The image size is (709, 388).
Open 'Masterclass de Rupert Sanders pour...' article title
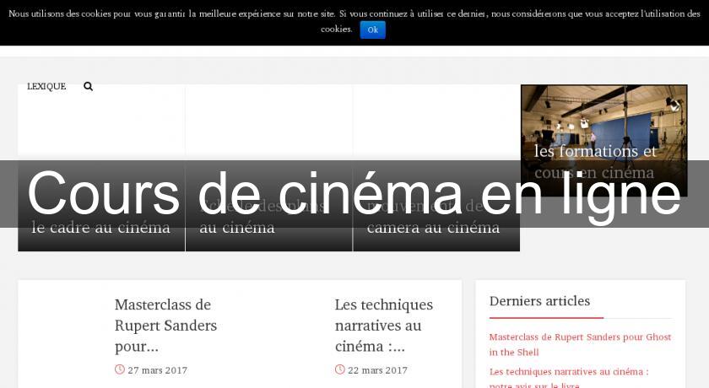tap(165, 325)
